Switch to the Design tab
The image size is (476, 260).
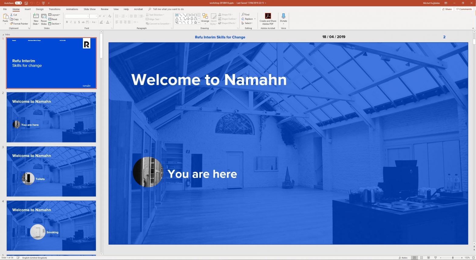pyautogui.click(x=40, y=9)
